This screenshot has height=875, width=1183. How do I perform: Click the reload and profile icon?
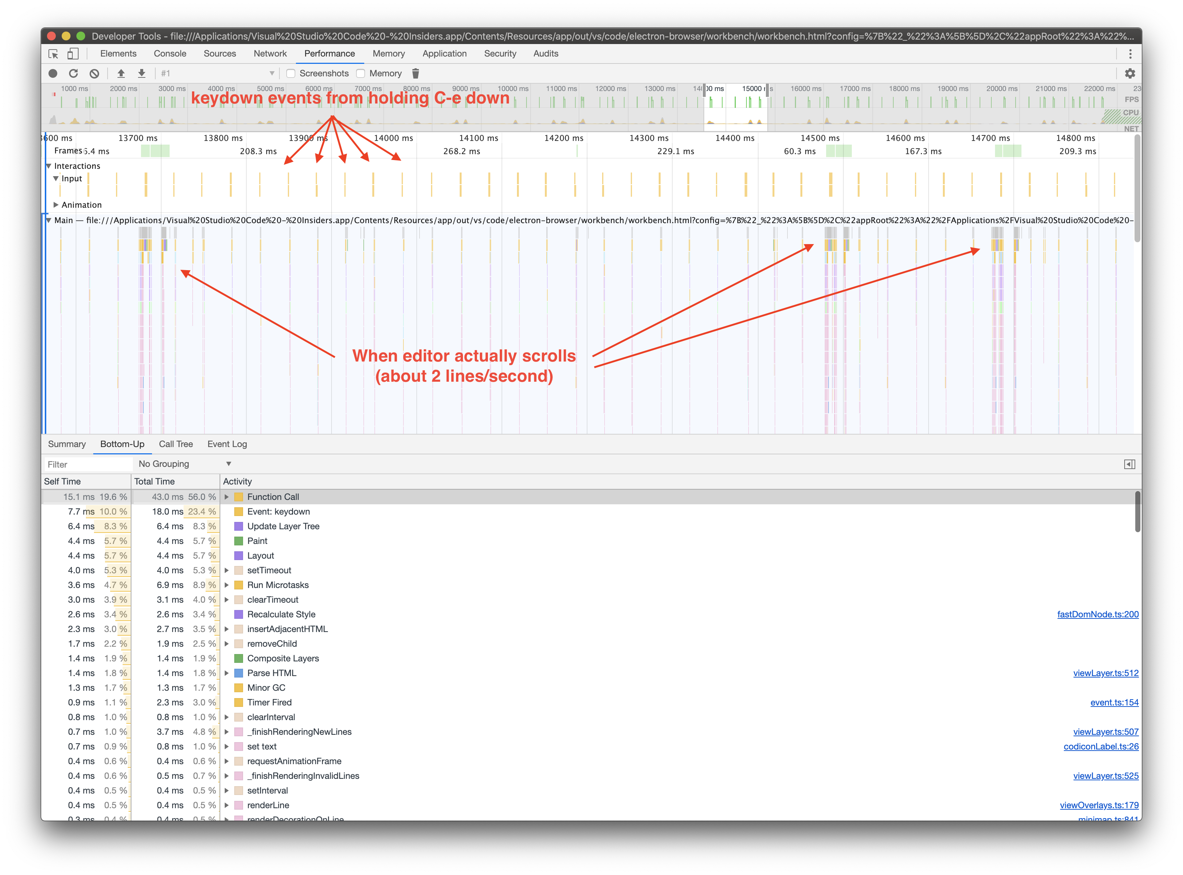pyautogui.click(x=74, y=74)
